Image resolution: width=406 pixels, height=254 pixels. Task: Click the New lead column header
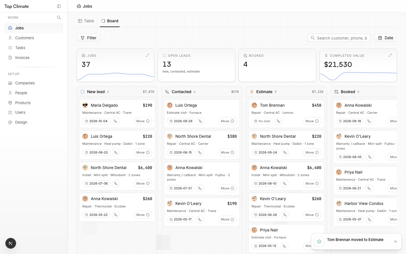tap(117, 92)
